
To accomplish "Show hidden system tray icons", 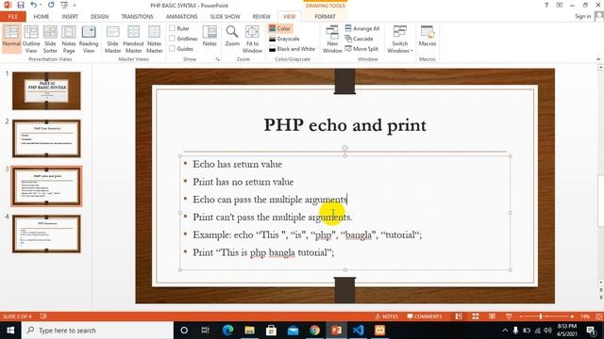I will [505, 331].
